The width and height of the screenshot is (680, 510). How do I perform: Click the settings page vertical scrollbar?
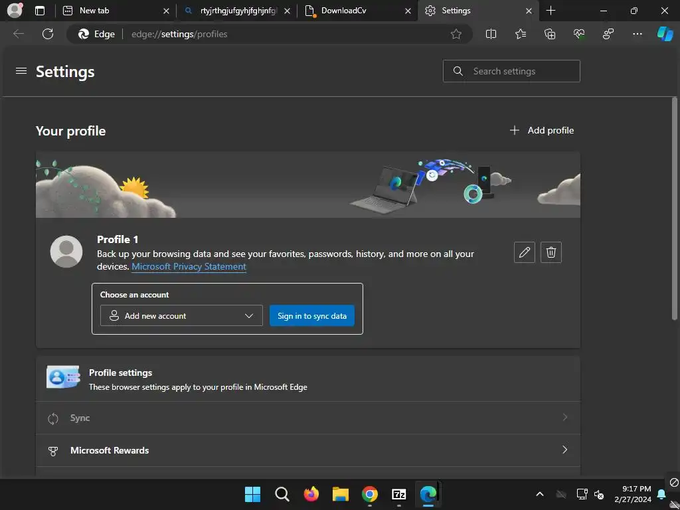[675, 208]
